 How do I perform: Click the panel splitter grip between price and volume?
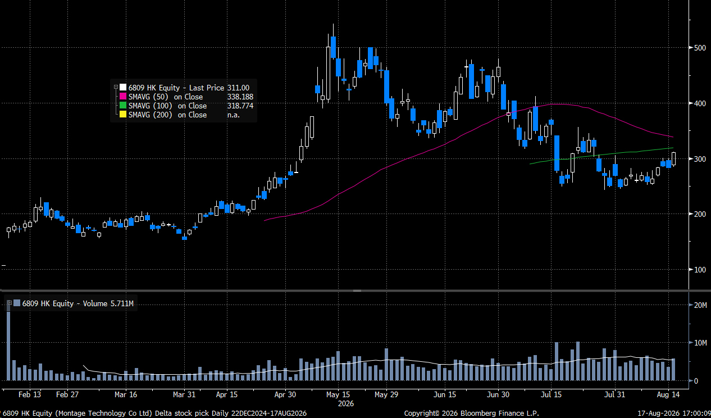tap(356, 290)
